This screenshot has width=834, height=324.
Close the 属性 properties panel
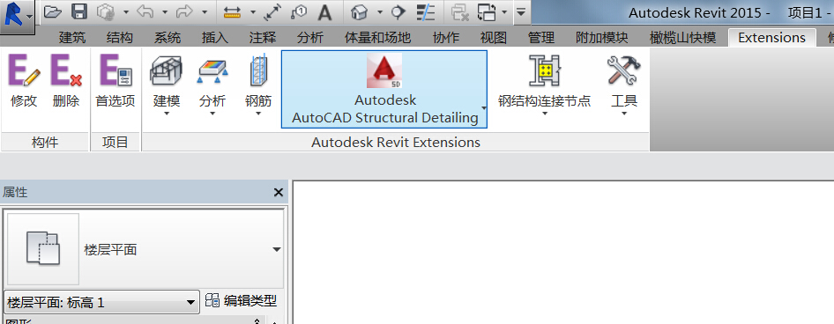coord(279,192)
